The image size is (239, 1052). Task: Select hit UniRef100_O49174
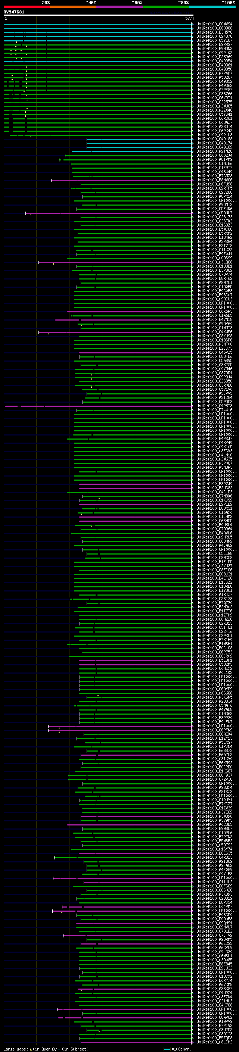click(x=214, y=143)
